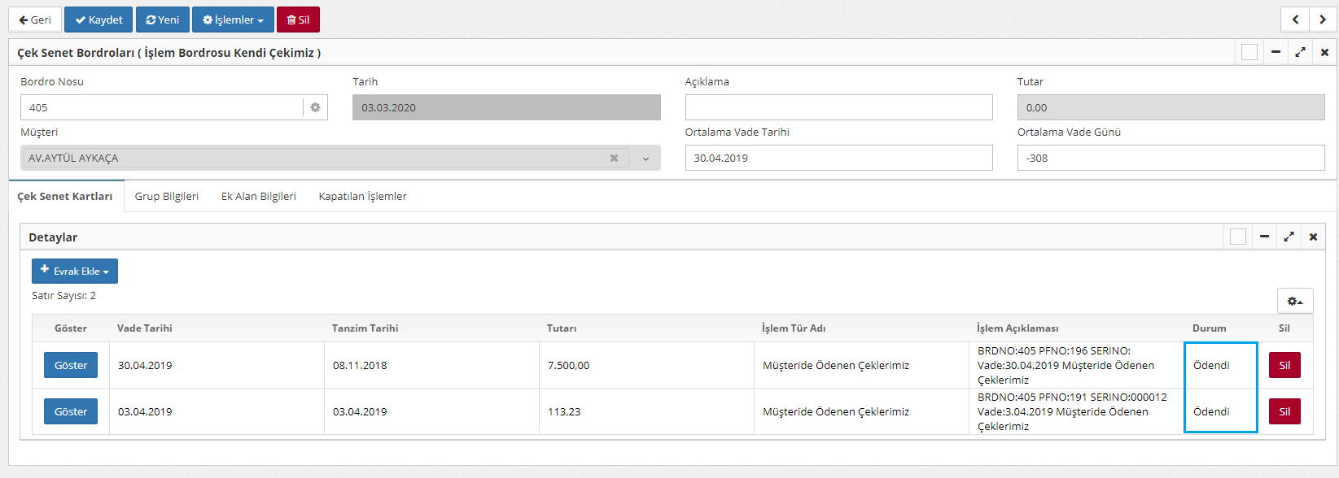Toggle the checkbox in Çek Senet Bordroları header
This screenshot has height=478, width=1339.
coord(1249,52)
